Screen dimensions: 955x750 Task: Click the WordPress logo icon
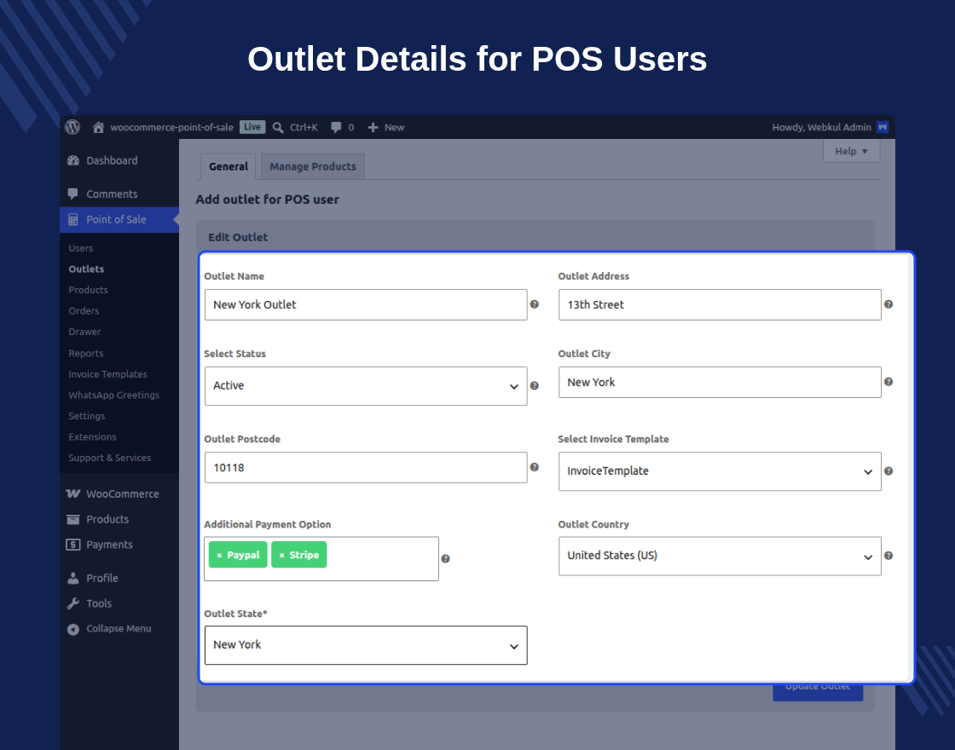[72, 127]
